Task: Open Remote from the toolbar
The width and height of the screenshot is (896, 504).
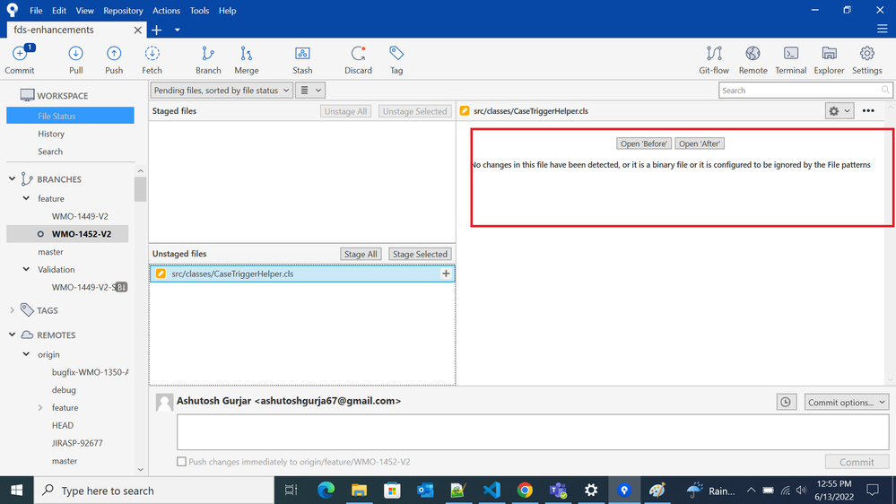Action: coord(752,59)
